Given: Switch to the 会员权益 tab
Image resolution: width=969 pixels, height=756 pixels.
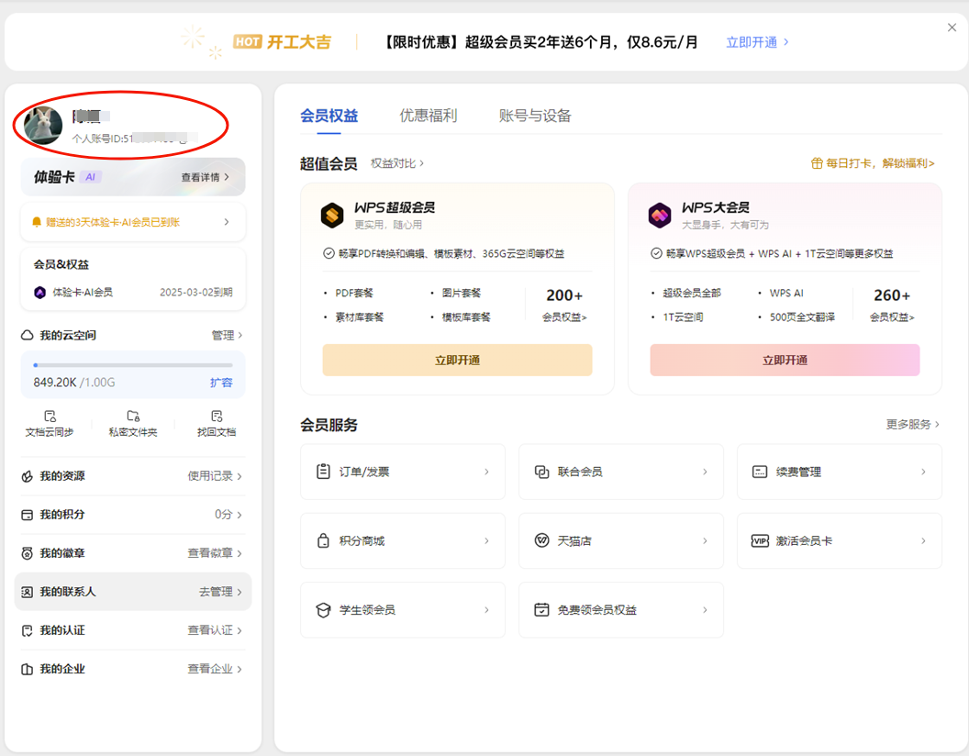Looking at the screenshot, I should (329, 116).
